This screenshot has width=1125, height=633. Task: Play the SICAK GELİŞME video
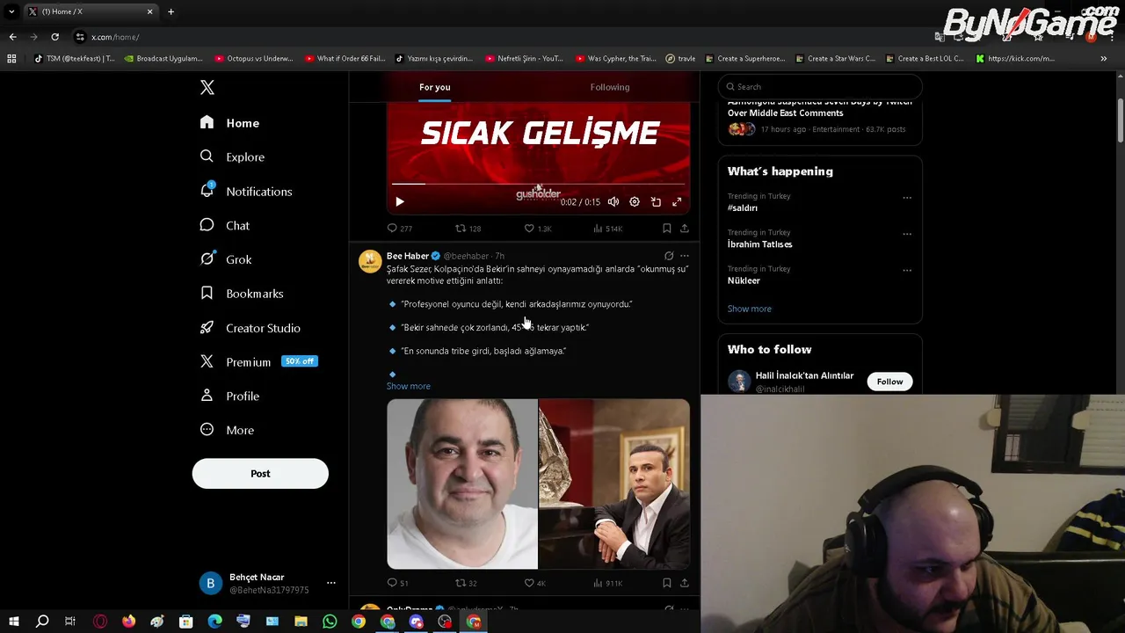tap(400, 202)
